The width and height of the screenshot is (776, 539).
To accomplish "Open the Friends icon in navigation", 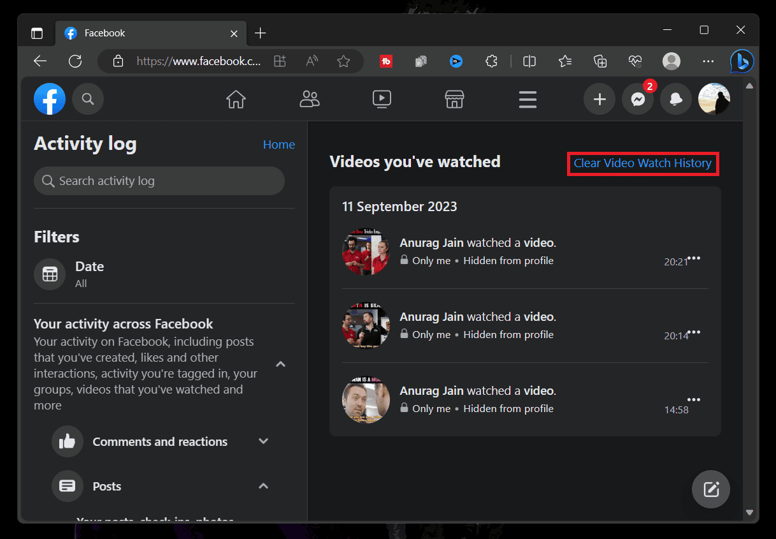I will [310, 100].
